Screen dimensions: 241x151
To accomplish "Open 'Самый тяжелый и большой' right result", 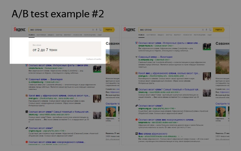I will (x=169, y=89).
